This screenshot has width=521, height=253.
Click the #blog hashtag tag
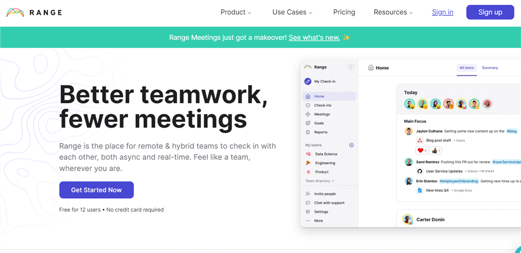[x=511, y=131]
